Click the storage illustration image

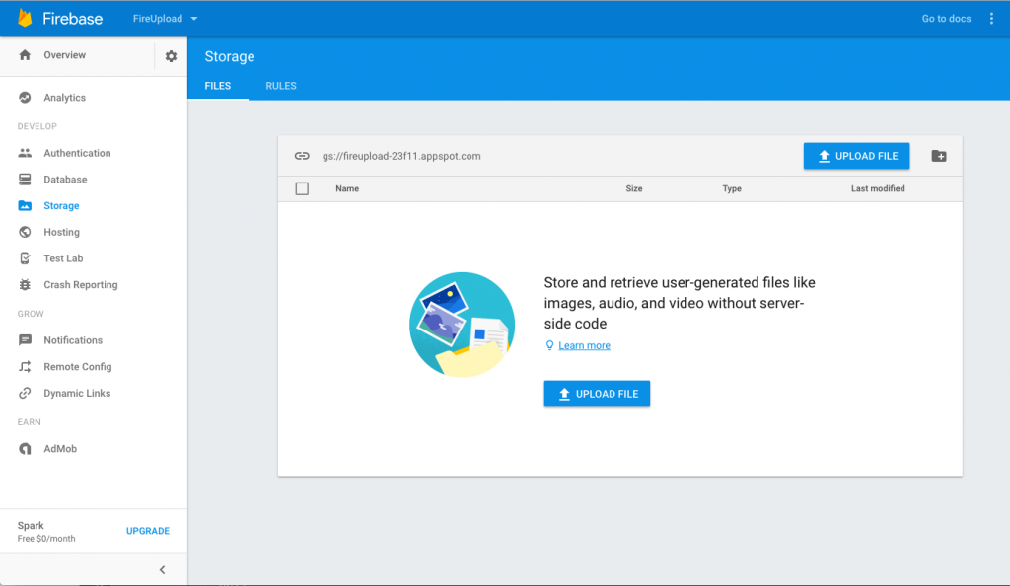tap(462, 325)
